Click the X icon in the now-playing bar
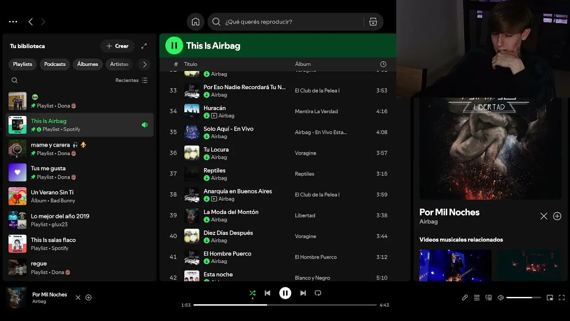 point(78,297)
